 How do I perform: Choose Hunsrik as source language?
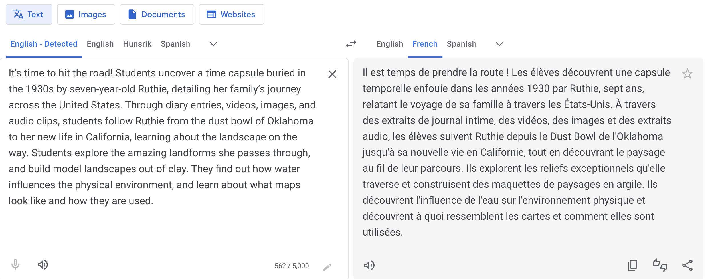tap(137, 44)
